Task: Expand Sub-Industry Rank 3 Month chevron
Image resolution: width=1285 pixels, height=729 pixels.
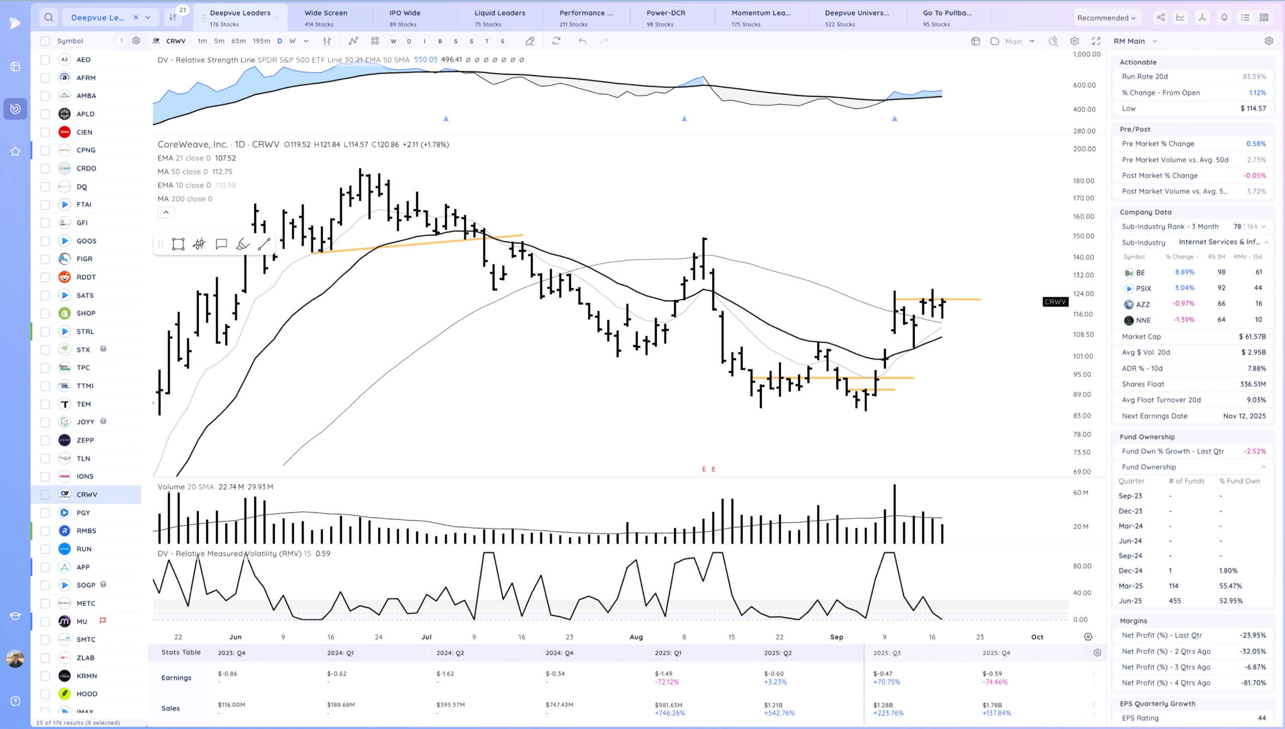Action: tap(1263, 227)
